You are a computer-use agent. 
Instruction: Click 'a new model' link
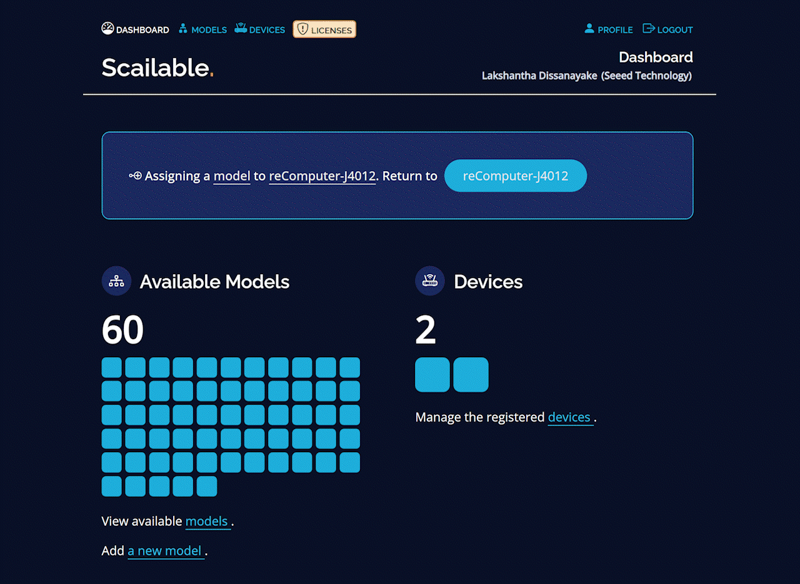click(x=166, y=551)
